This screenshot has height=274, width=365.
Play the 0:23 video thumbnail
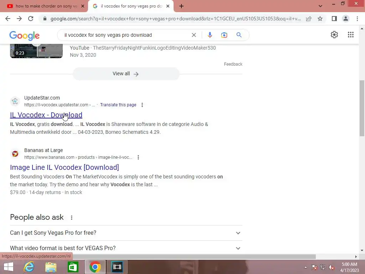[36, 51]
